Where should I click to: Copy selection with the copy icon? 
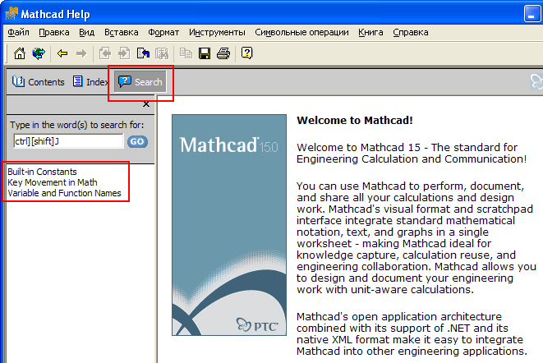click(x=186, y=53)
